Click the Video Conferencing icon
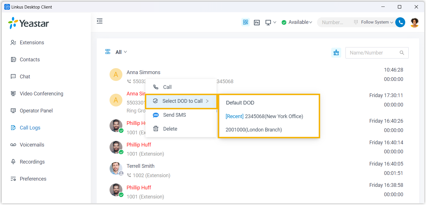Image resolution: width=426 pixels, height=205 pixels. [x=13, y=94]
